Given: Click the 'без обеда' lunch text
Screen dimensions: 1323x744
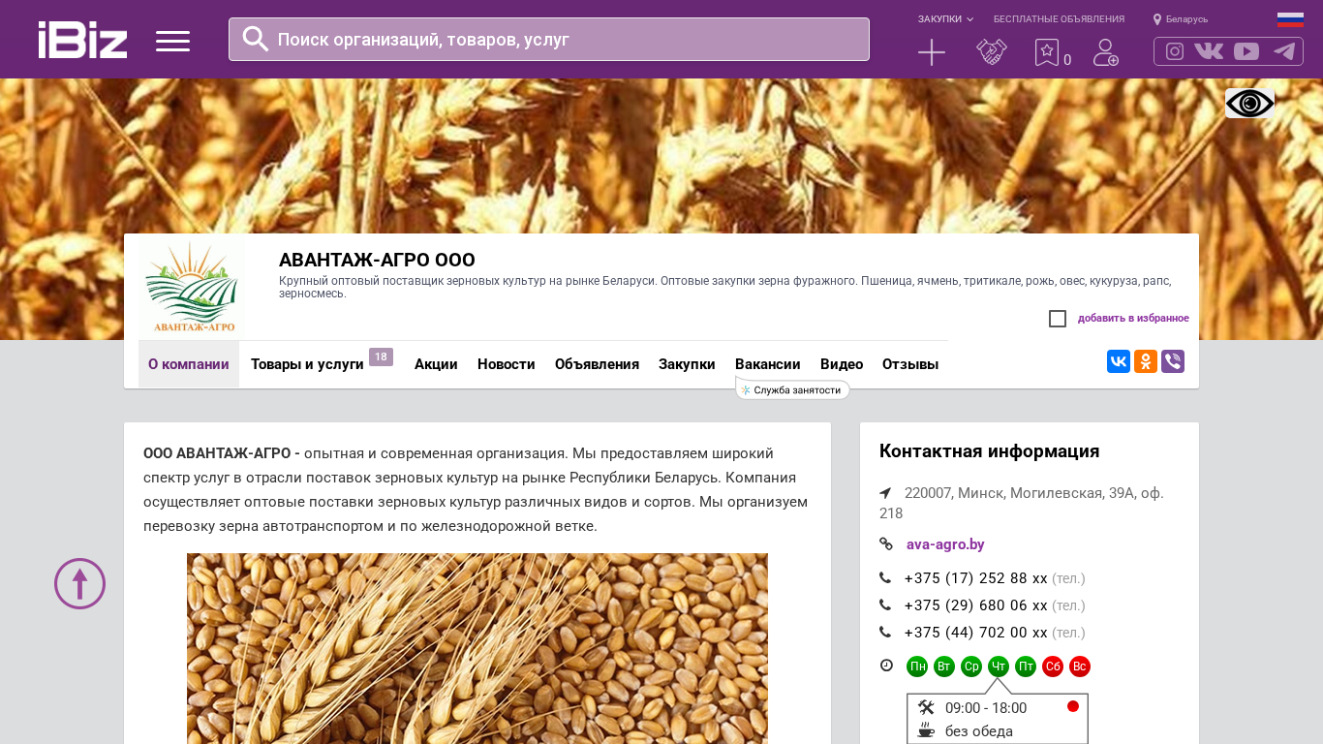Looking at the screenshot, I should (x=979, y=731).
